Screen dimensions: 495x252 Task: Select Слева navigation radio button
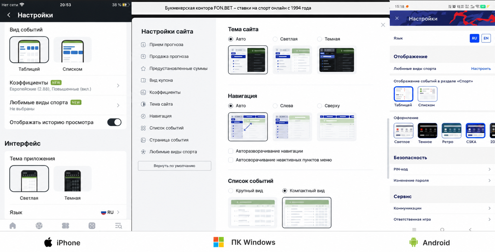click(x=275, y=106)
